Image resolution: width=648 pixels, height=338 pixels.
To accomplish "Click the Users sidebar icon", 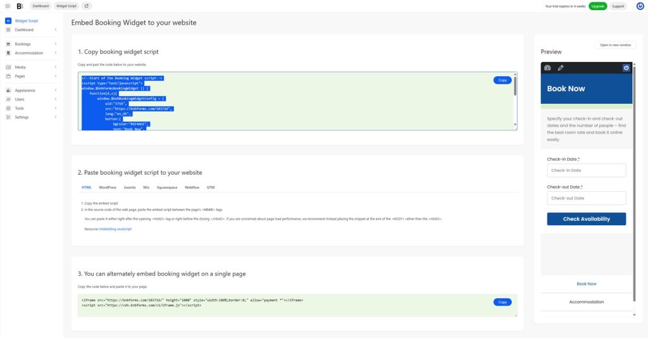I will click(8, 99).
